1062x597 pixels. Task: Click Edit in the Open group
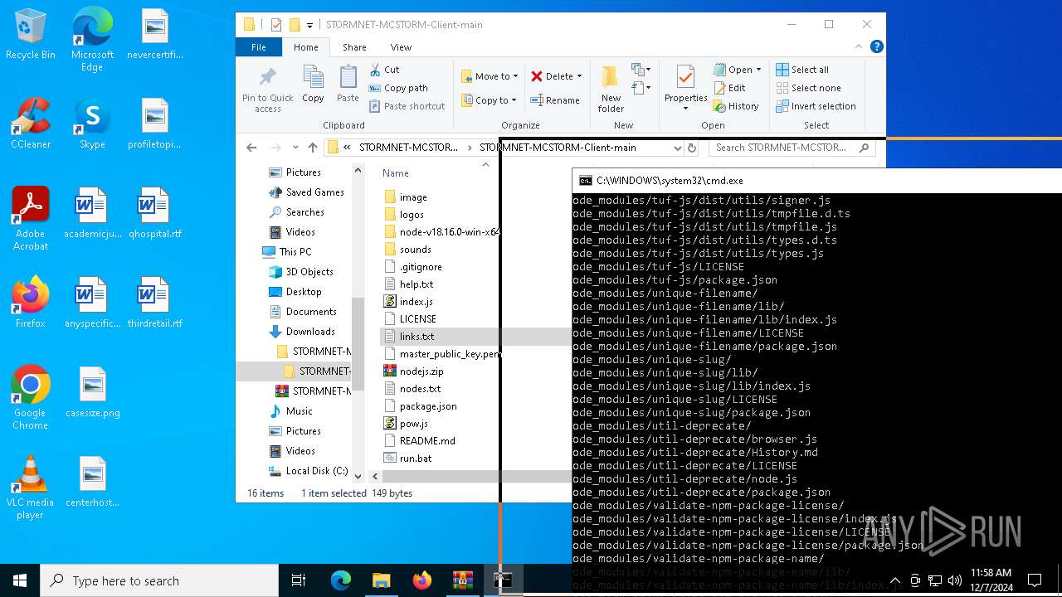(729, 88)
